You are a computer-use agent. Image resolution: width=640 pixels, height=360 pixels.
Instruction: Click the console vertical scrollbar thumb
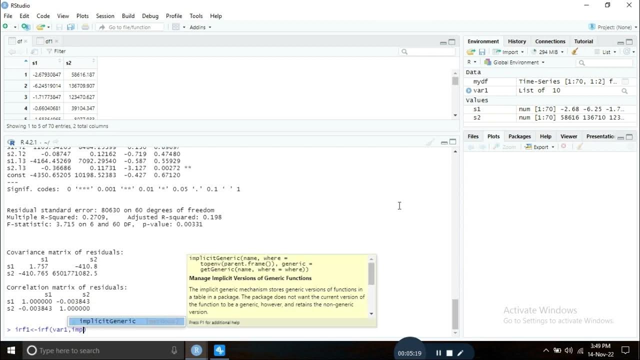coord(455,314)
